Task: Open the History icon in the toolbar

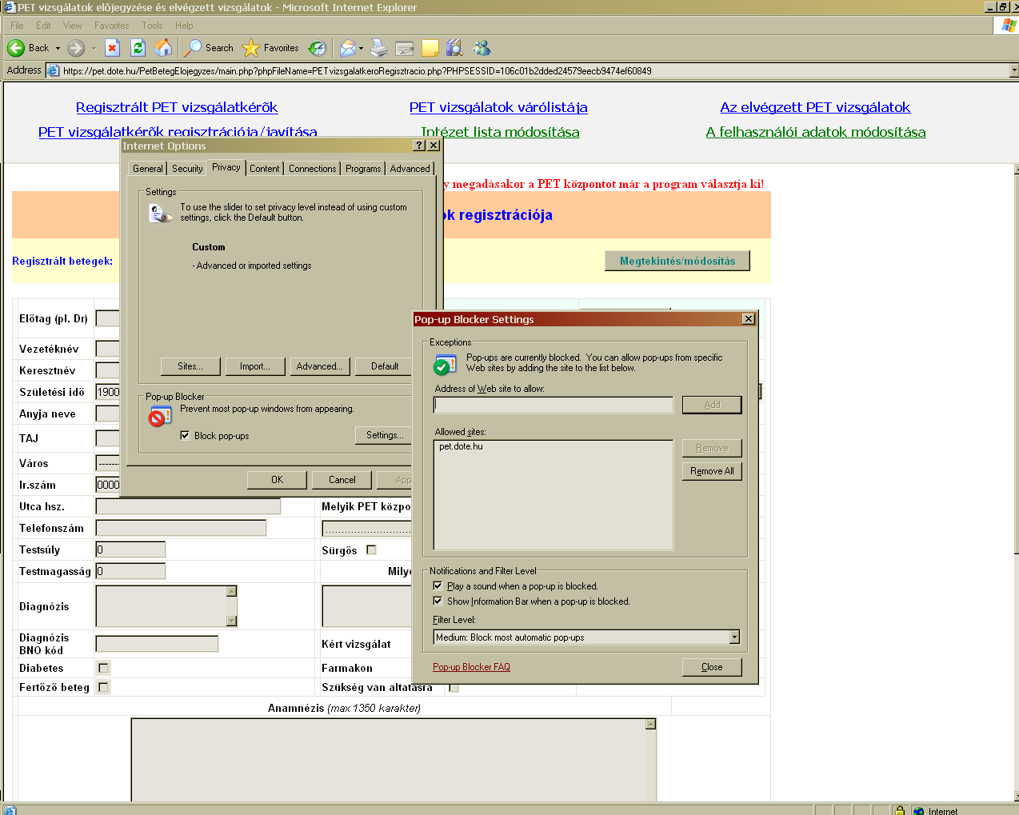Action: click(x=318, y=48)
